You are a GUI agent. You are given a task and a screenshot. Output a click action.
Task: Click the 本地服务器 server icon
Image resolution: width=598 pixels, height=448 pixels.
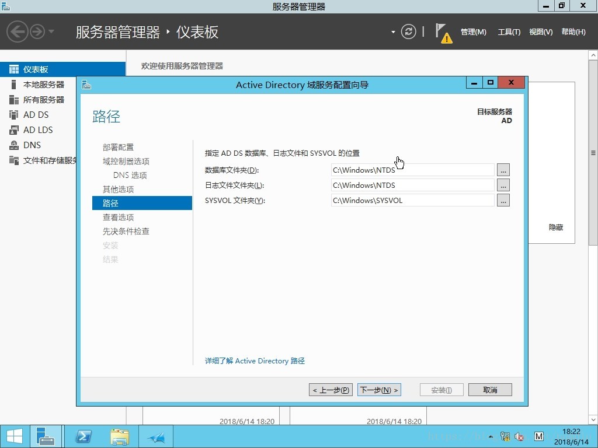click(14, 85)
